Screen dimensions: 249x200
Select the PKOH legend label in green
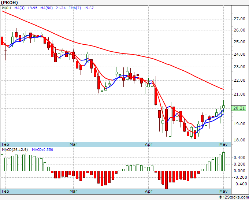click(x=6, y=8)
